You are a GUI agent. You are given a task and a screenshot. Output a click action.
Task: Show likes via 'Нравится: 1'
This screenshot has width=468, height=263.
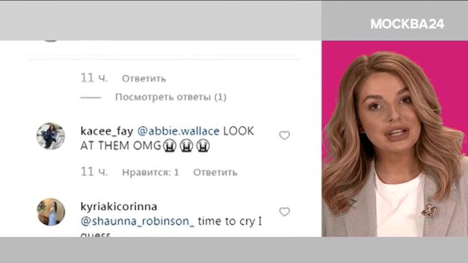pos(150,172)
